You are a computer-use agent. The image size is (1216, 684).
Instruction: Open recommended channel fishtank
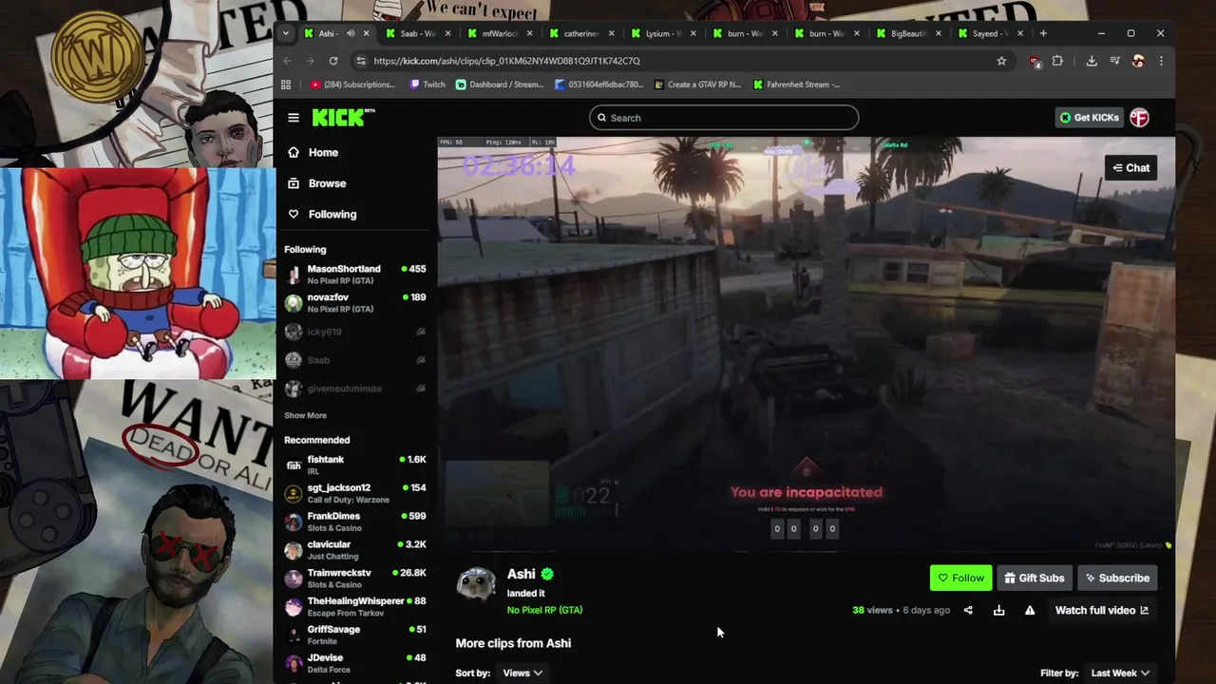point(355,465)
